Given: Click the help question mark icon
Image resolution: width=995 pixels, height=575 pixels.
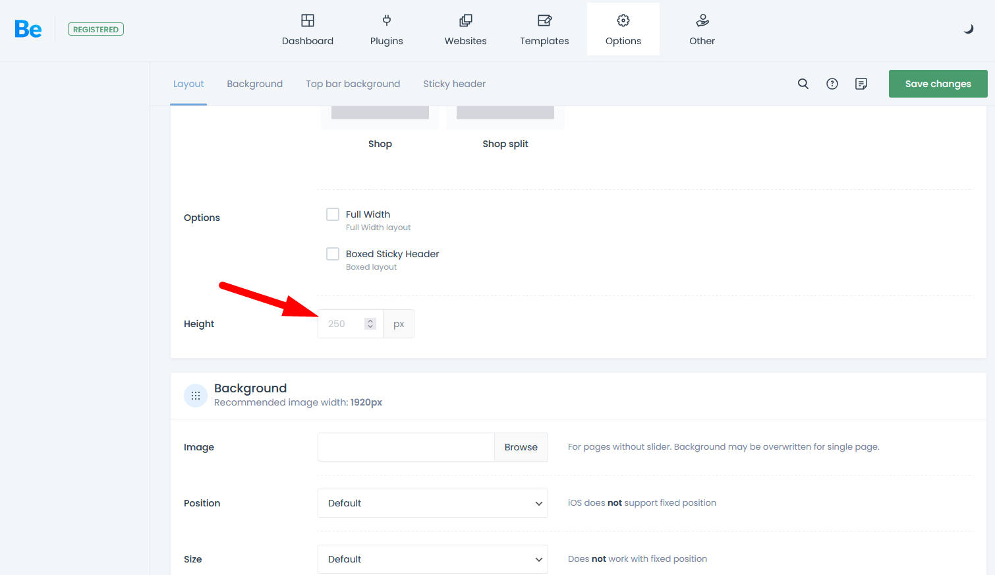Looking at the screenshot, I should pyautogui.click(x=832, y=84).
